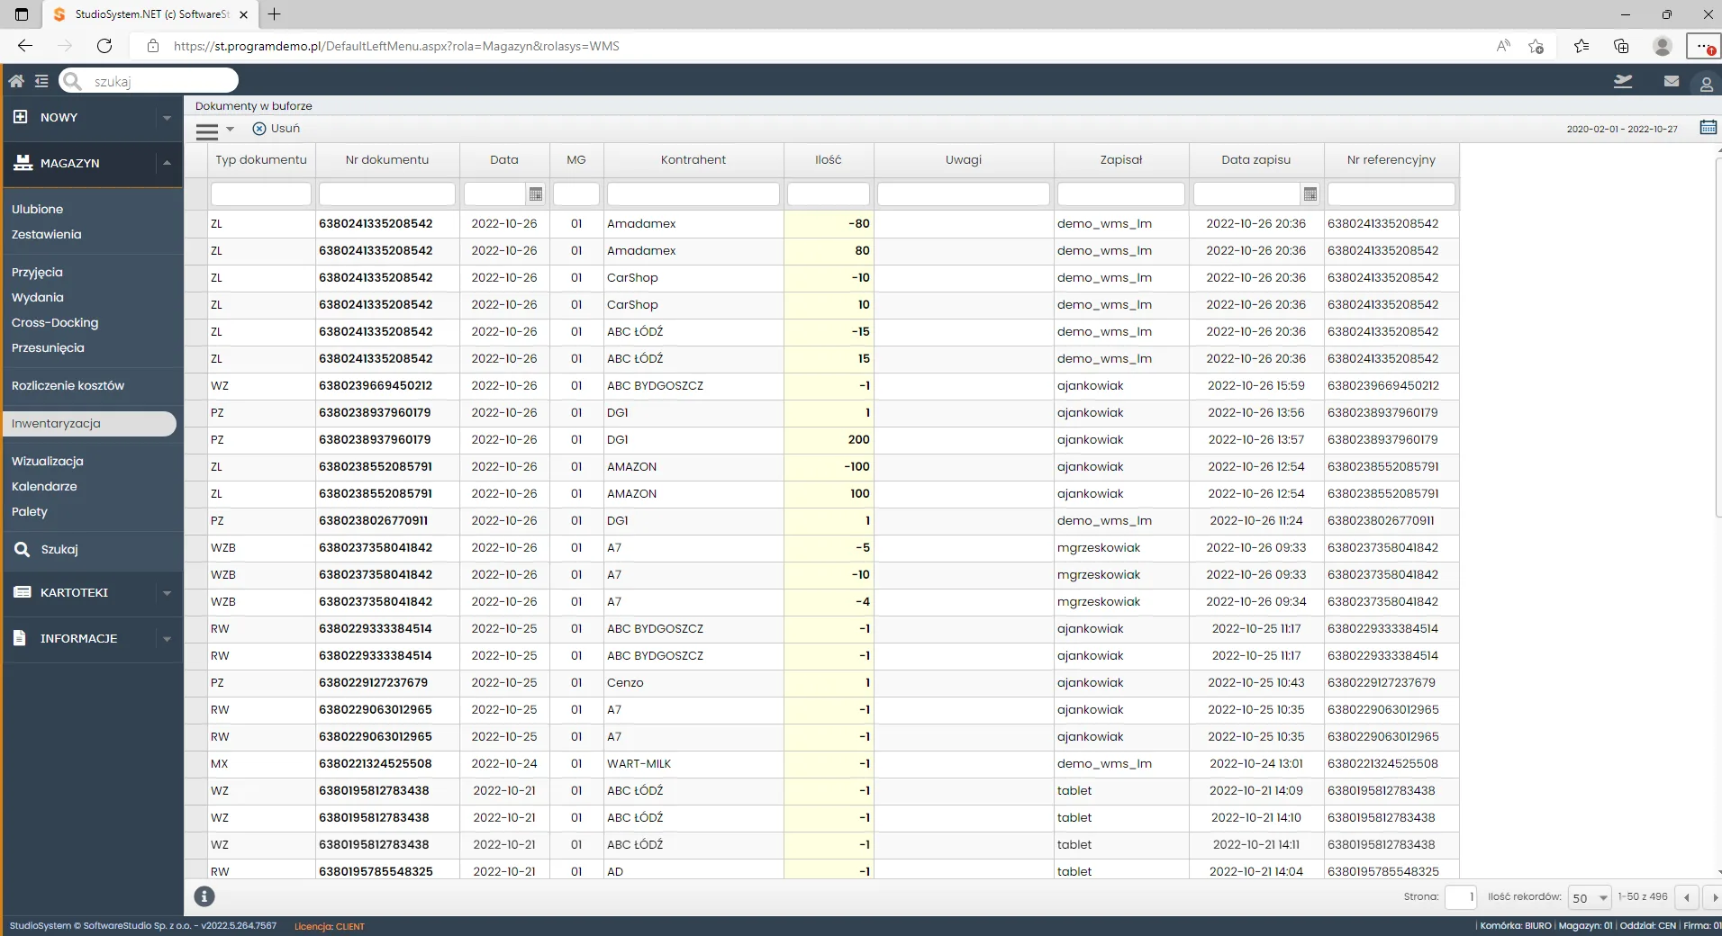The image size is (1722, 936).
Task: Open the Data filter calendar picker
Action: coord(536,193)
